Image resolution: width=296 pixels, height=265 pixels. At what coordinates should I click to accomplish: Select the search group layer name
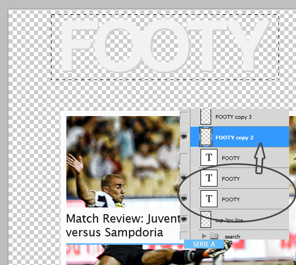pos(232,236)
